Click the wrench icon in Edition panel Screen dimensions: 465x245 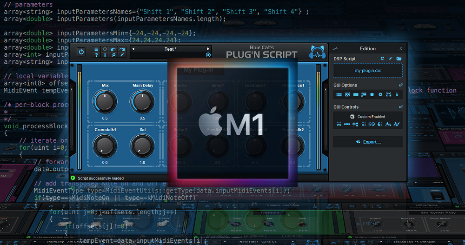[335, 49]
